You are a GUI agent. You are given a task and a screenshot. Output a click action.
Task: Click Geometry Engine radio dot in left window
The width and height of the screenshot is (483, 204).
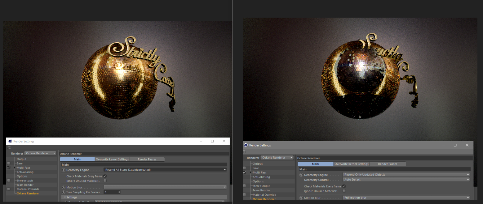(x=64, y=170)
